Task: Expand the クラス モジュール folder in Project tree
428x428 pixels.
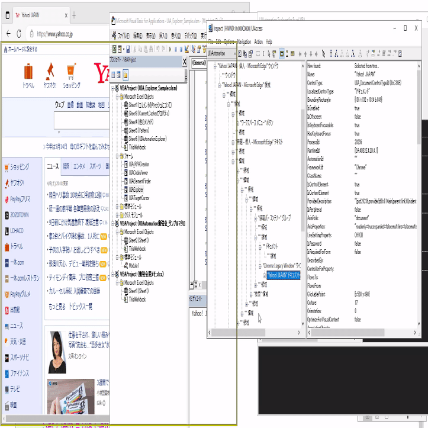Action: point(117,215)
